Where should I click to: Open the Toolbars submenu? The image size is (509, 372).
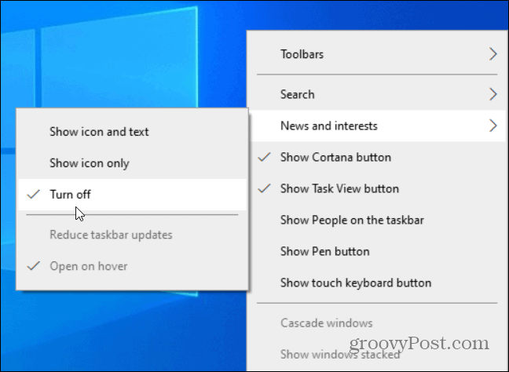point(376,54)
